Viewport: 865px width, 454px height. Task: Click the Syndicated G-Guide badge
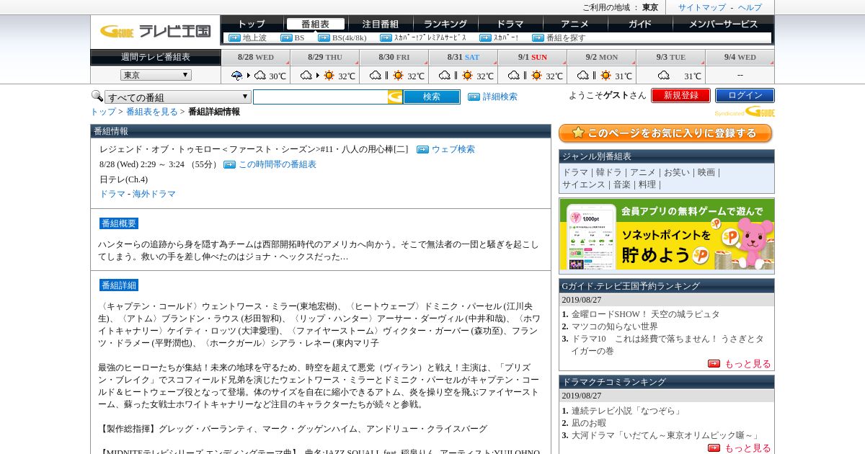point(745,112)
